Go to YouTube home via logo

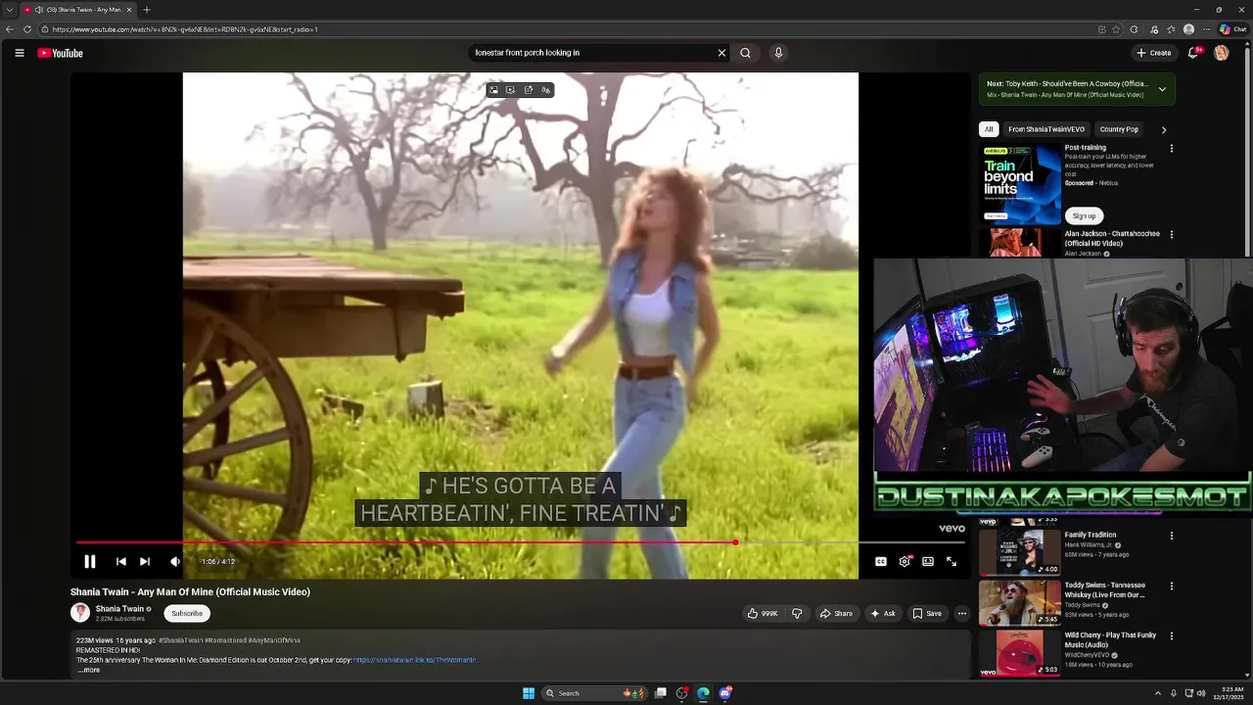60,53
